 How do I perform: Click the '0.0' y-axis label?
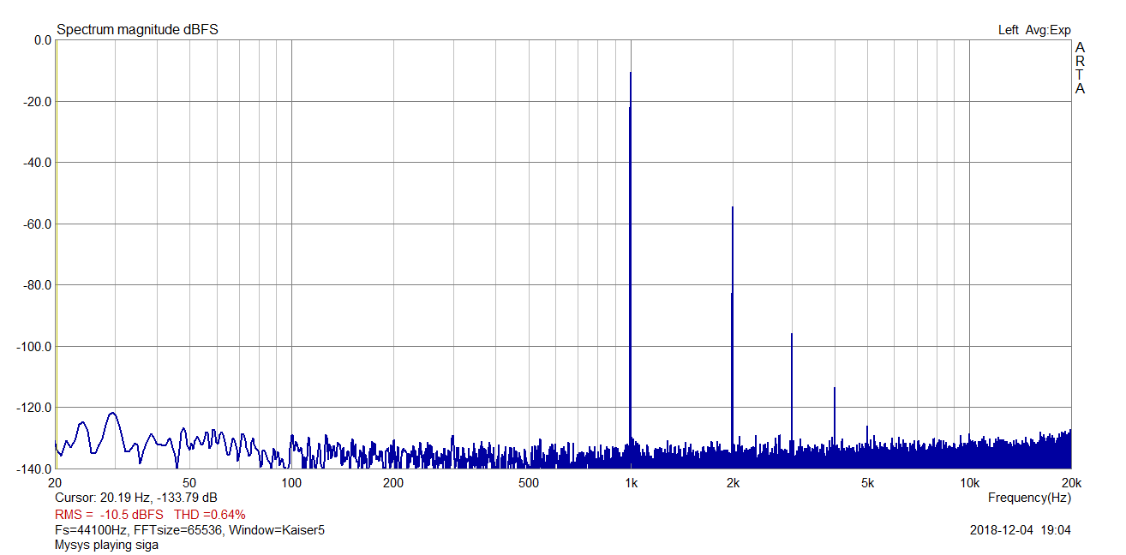point(42,40)
